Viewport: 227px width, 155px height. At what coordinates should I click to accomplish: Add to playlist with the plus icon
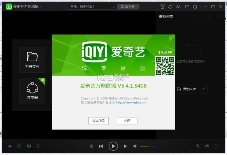[195, 16]
